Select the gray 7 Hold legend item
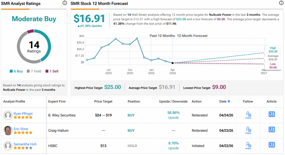 tap(34, 71)
